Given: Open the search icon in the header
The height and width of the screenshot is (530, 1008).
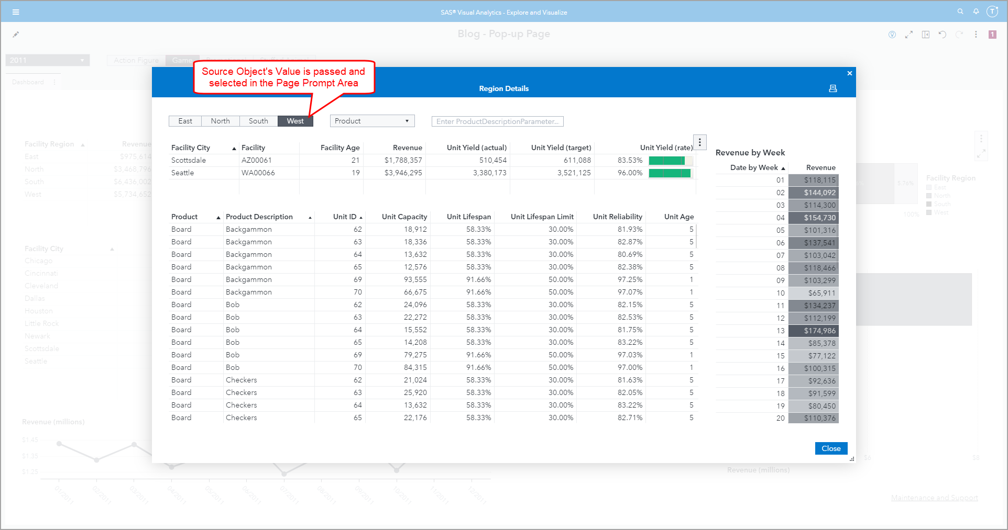Looking at the screenshot, I should (x=960, y=11).
